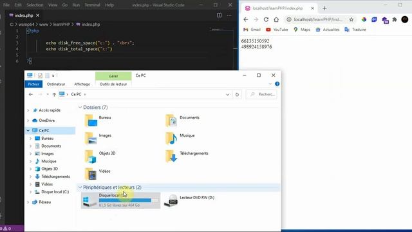Image resolution: width=412 pixels, height=232 pixels.
Task: Open the Gmail bookmark
Action: click(x=252, y=30)
